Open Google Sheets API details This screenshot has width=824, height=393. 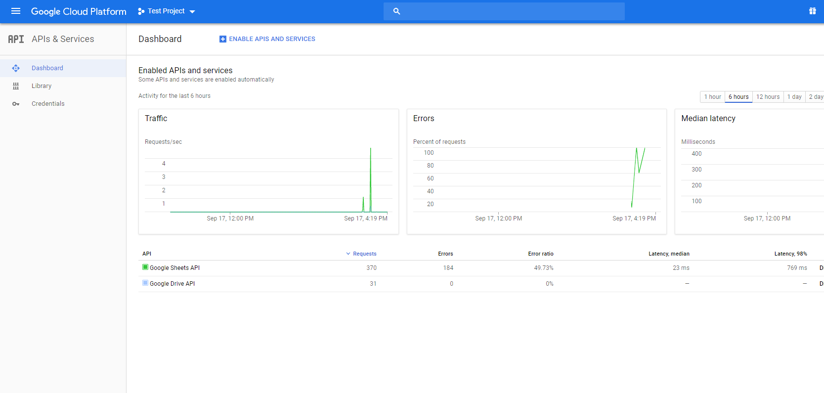pos(174,268)
